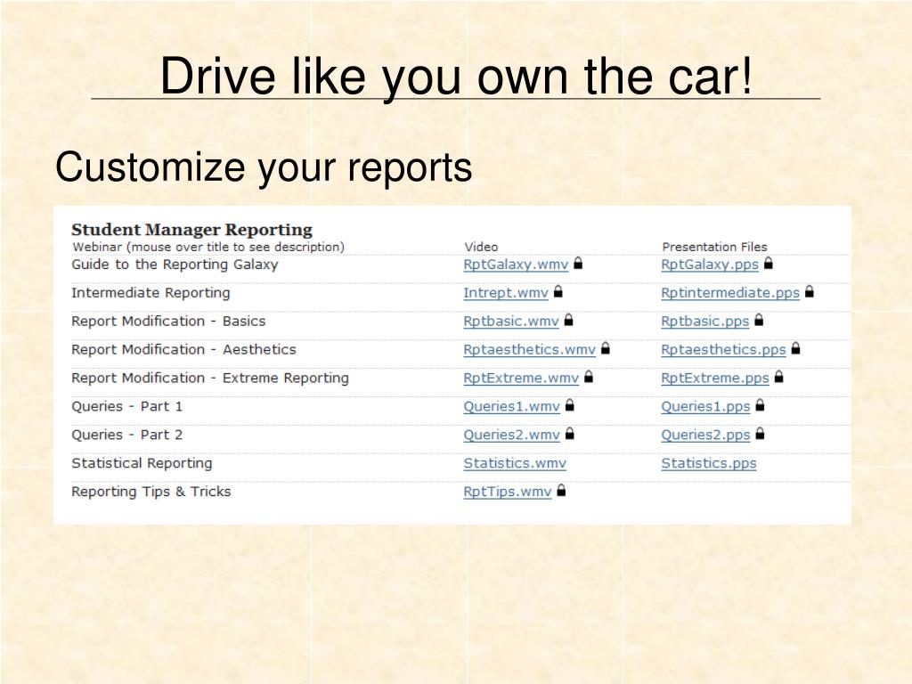This screenshot has height=684, width=912.
Task: Select the 'Report Modification - Basics' title
Action: 168,321
